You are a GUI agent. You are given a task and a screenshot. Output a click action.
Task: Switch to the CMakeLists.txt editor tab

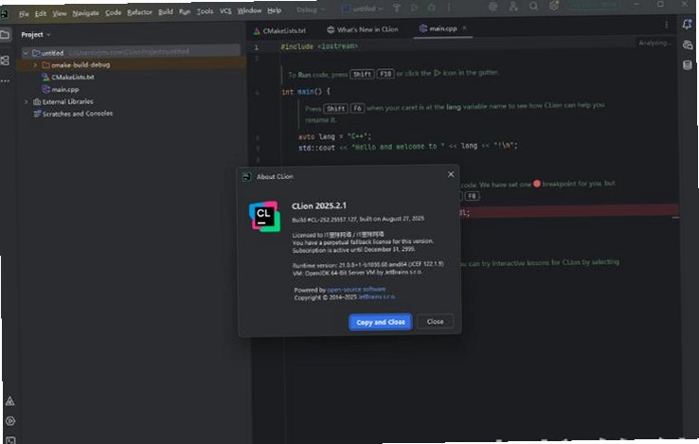(x=279, y=30)
